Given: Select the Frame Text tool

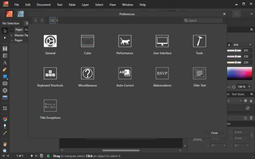Looking at the screenshot, I should [x=5, y=49].
